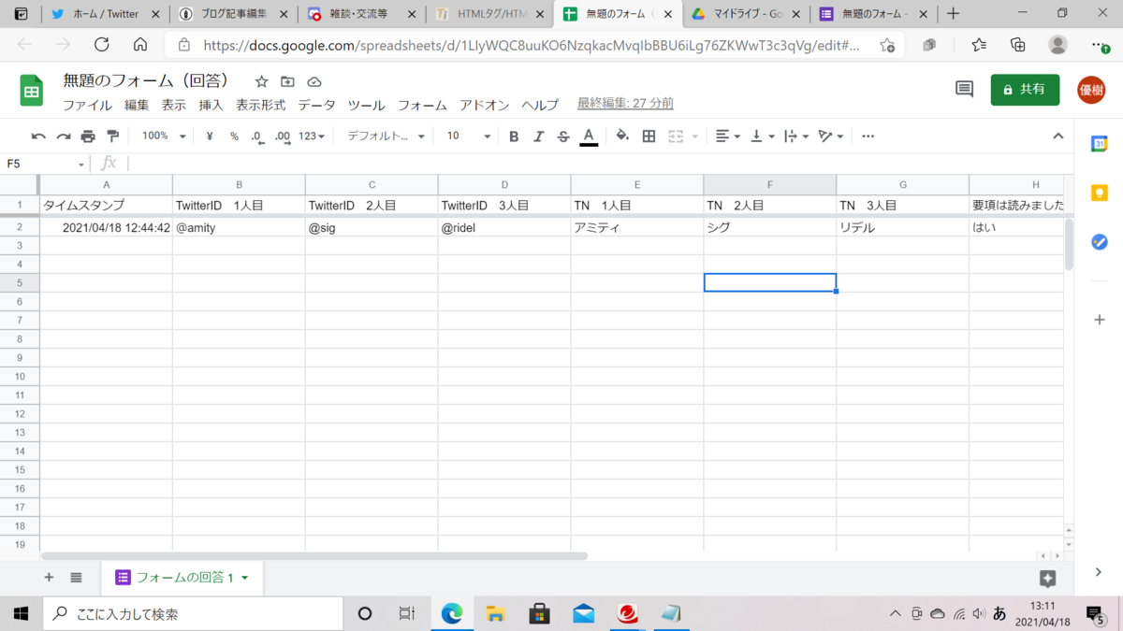This screenshot has height=631, width=1123.
Task: Select cell containing アミティ
Action: pos(637,227)
